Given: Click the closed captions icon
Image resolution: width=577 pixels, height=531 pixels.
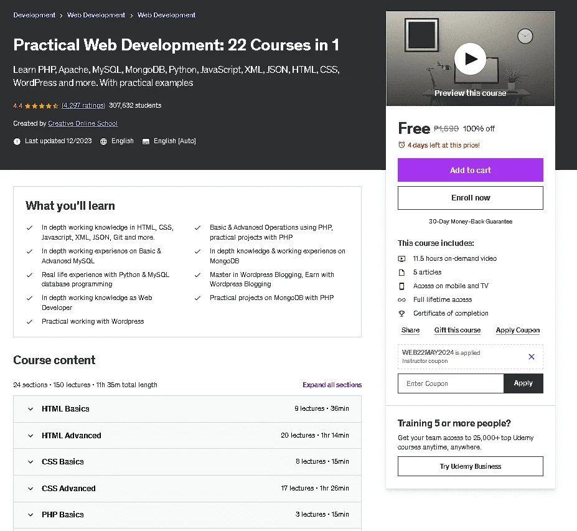Looking at the screenshot, I should click(146, 141).
